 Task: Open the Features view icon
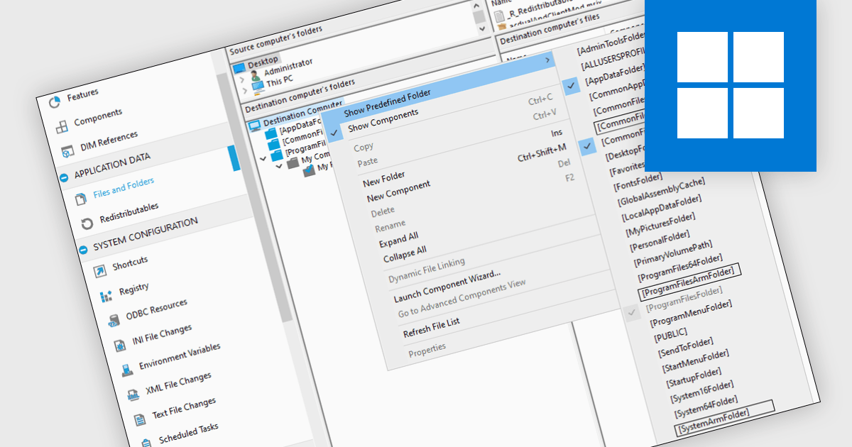coord(55,103)
